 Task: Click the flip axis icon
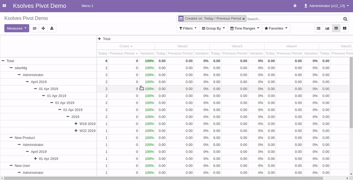pyautogui.click(x=34, y=28)
